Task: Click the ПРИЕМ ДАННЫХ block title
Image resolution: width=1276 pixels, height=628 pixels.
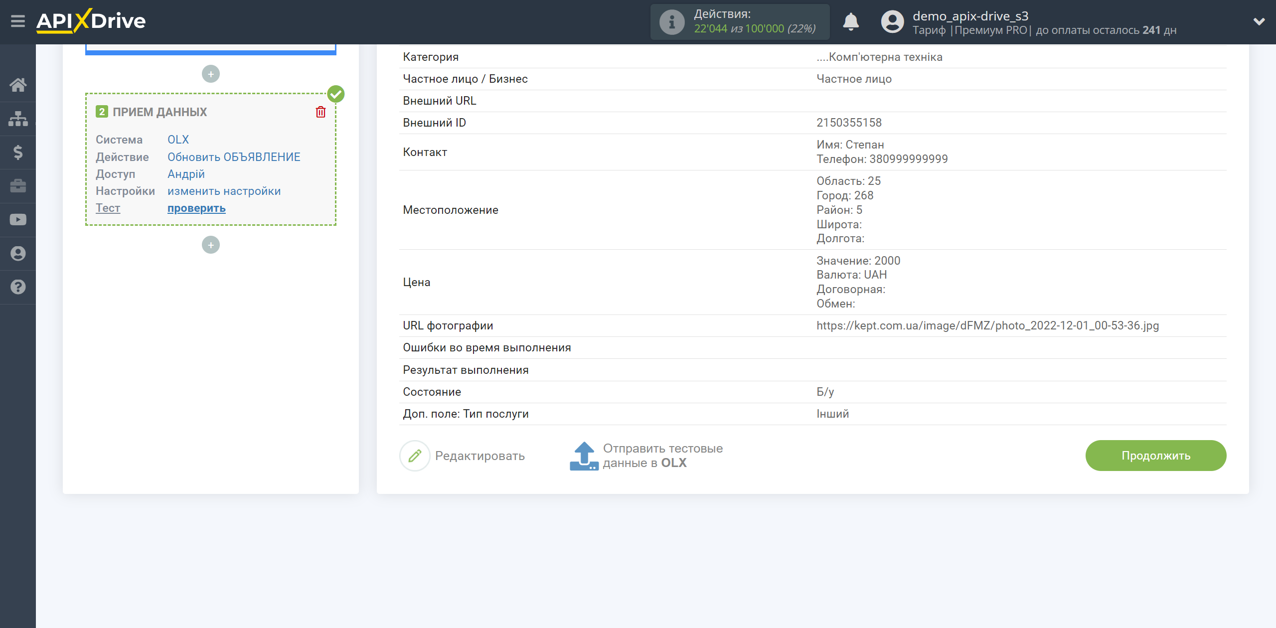Action: [x=159, y=112]
